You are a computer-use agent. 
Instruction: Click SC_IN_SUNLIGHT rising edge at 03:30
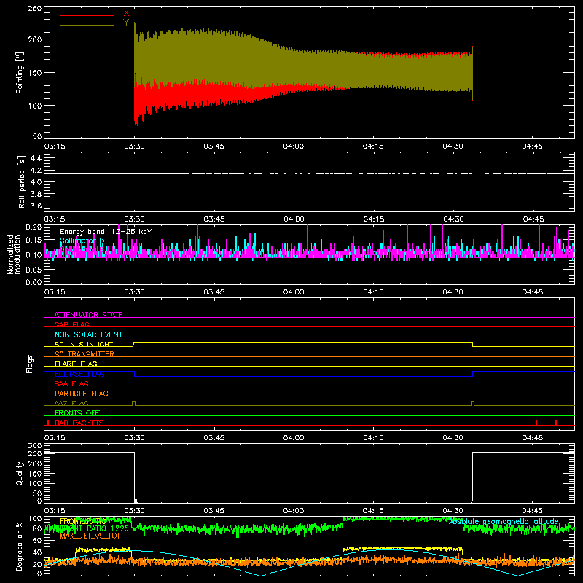point(133,344)
